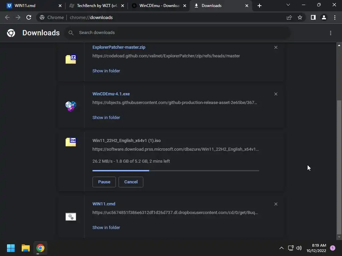The width and height of the screenshot is (342, 256).
Task: Click the page vertical scrollbar thumb
Action: pos(339,167)
